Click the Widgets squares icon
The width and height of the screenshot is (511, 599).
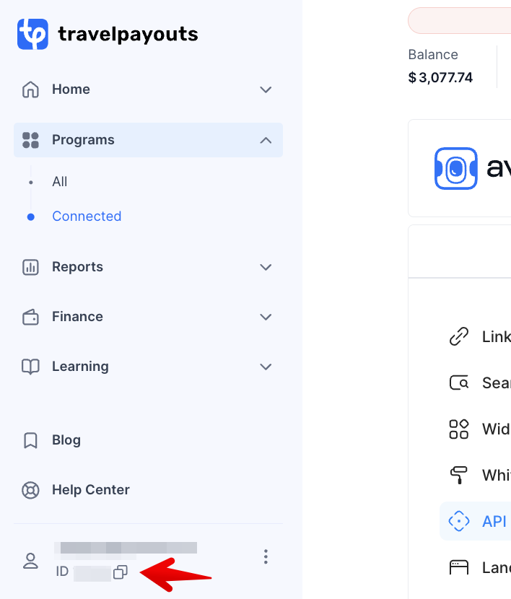point(459,429)
